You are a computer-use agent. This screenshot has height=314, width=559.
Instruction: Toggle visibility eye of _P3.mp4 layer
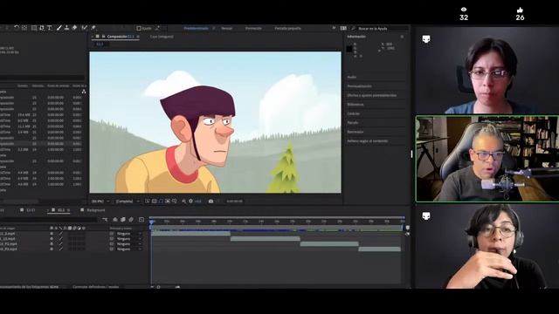52,249
